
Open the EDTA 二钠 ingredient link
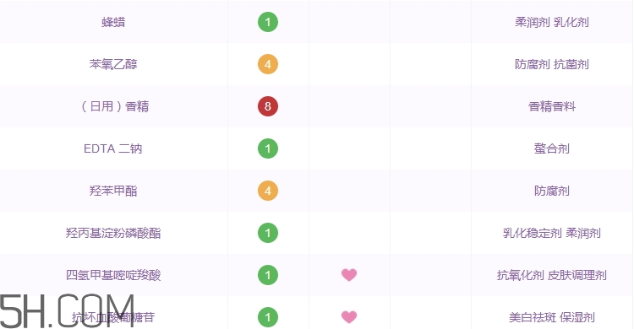[x=112, y=148]
